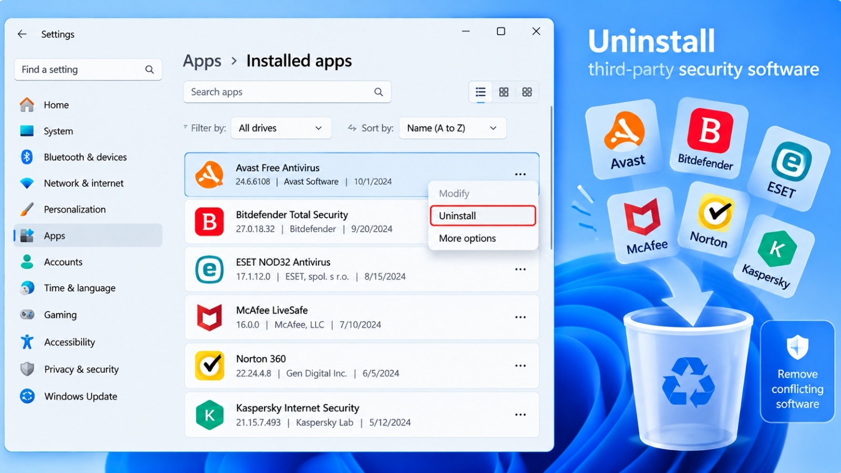Viewport: 841px width, 473px height.
Task: Click the ESET tile in the graphic
Action: click(788, 169)
